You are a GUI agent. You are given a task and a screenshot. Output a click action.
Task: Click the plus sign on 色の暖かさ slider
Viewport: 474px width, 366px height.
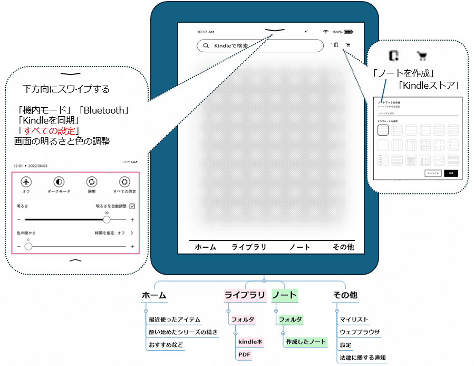(x=132, y=247)
